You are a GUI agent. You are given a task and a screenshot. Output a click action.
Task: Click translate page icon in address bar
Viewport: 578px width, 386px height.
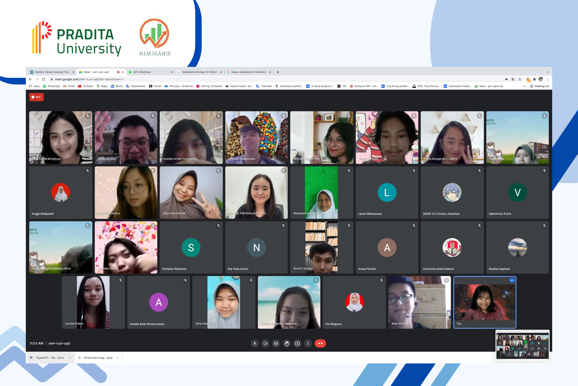513,79
